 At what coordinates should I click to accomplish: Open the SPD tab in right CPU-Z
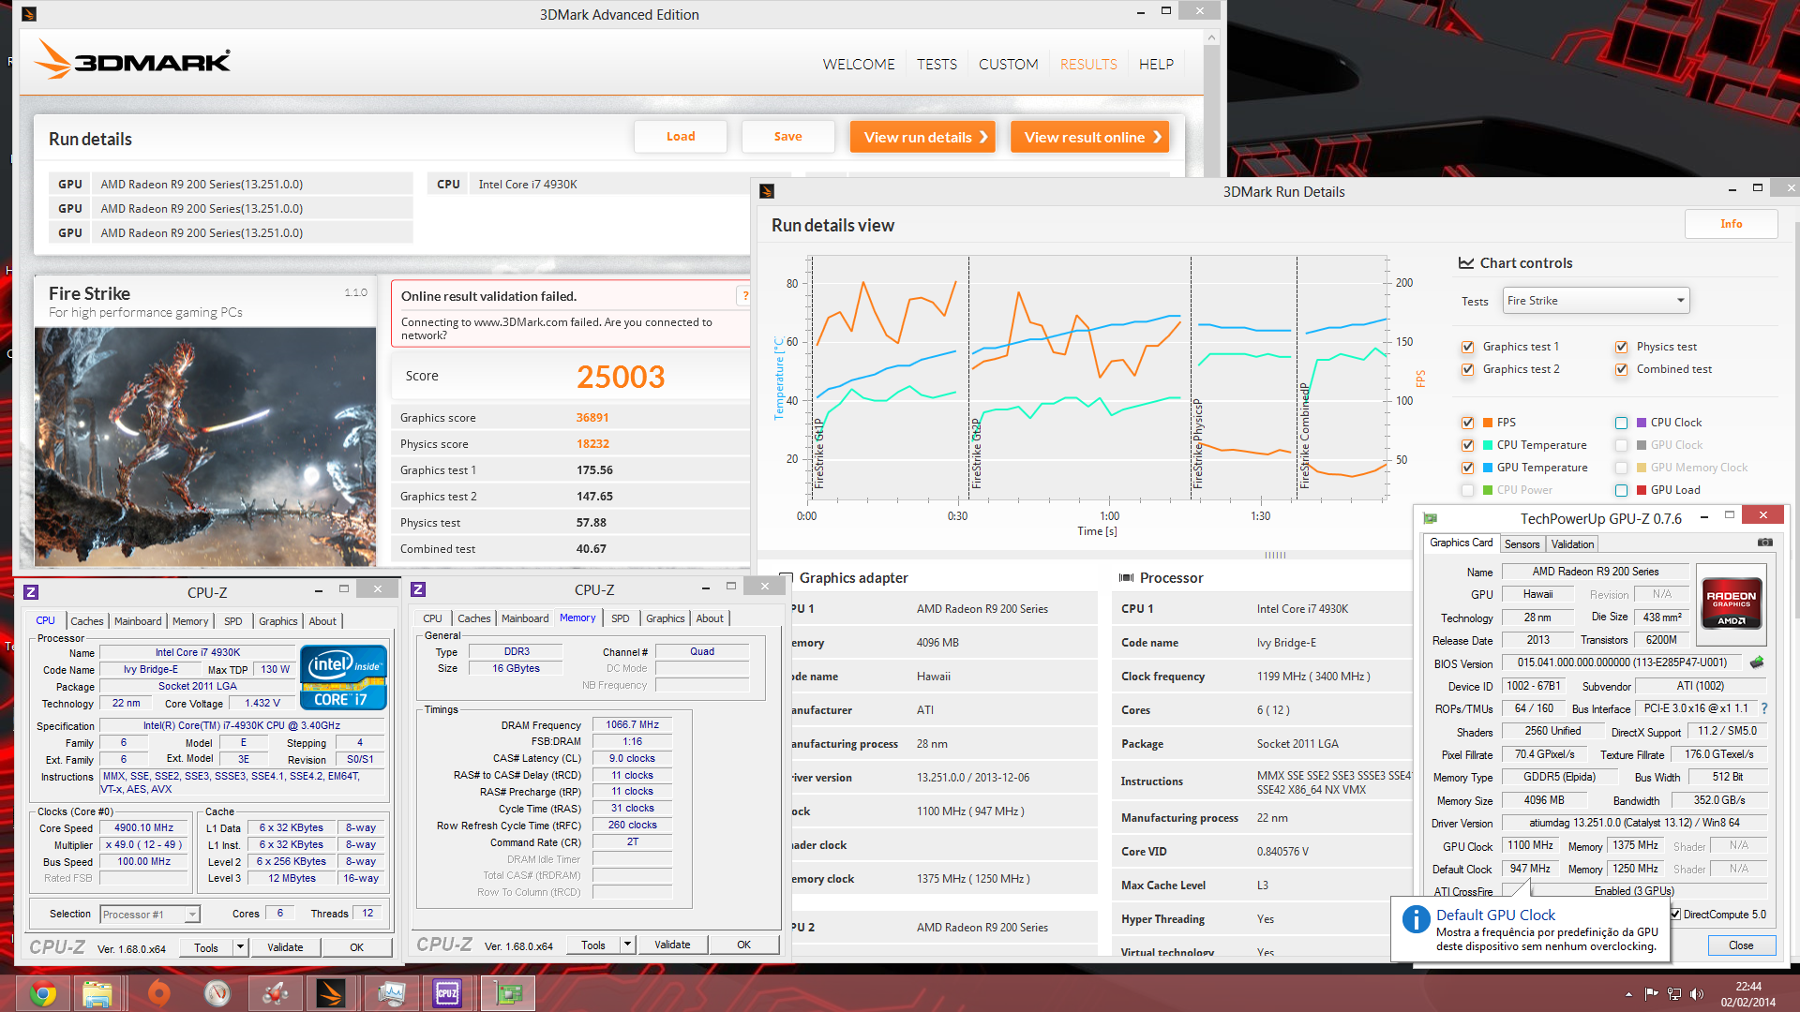point(621,618)
